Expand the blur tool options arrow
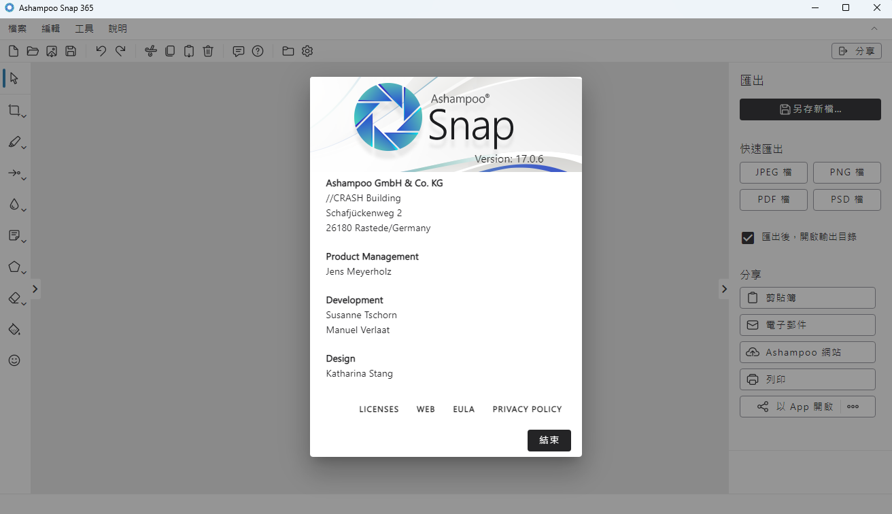The image size is (892, 514). click(24, 210)
